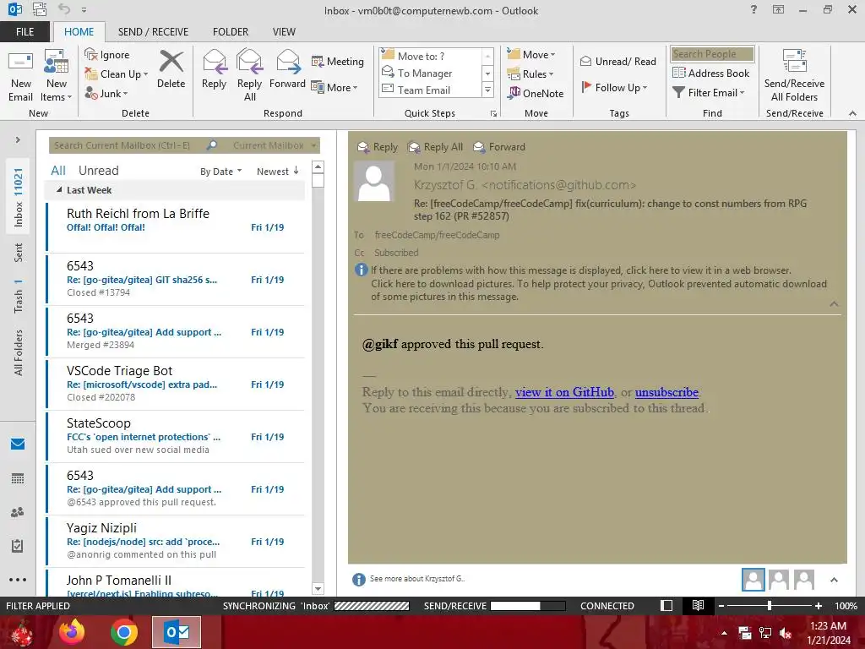Open more navigation options ellipsis
The width and height of the screenshot is (865, 649).
18,580
